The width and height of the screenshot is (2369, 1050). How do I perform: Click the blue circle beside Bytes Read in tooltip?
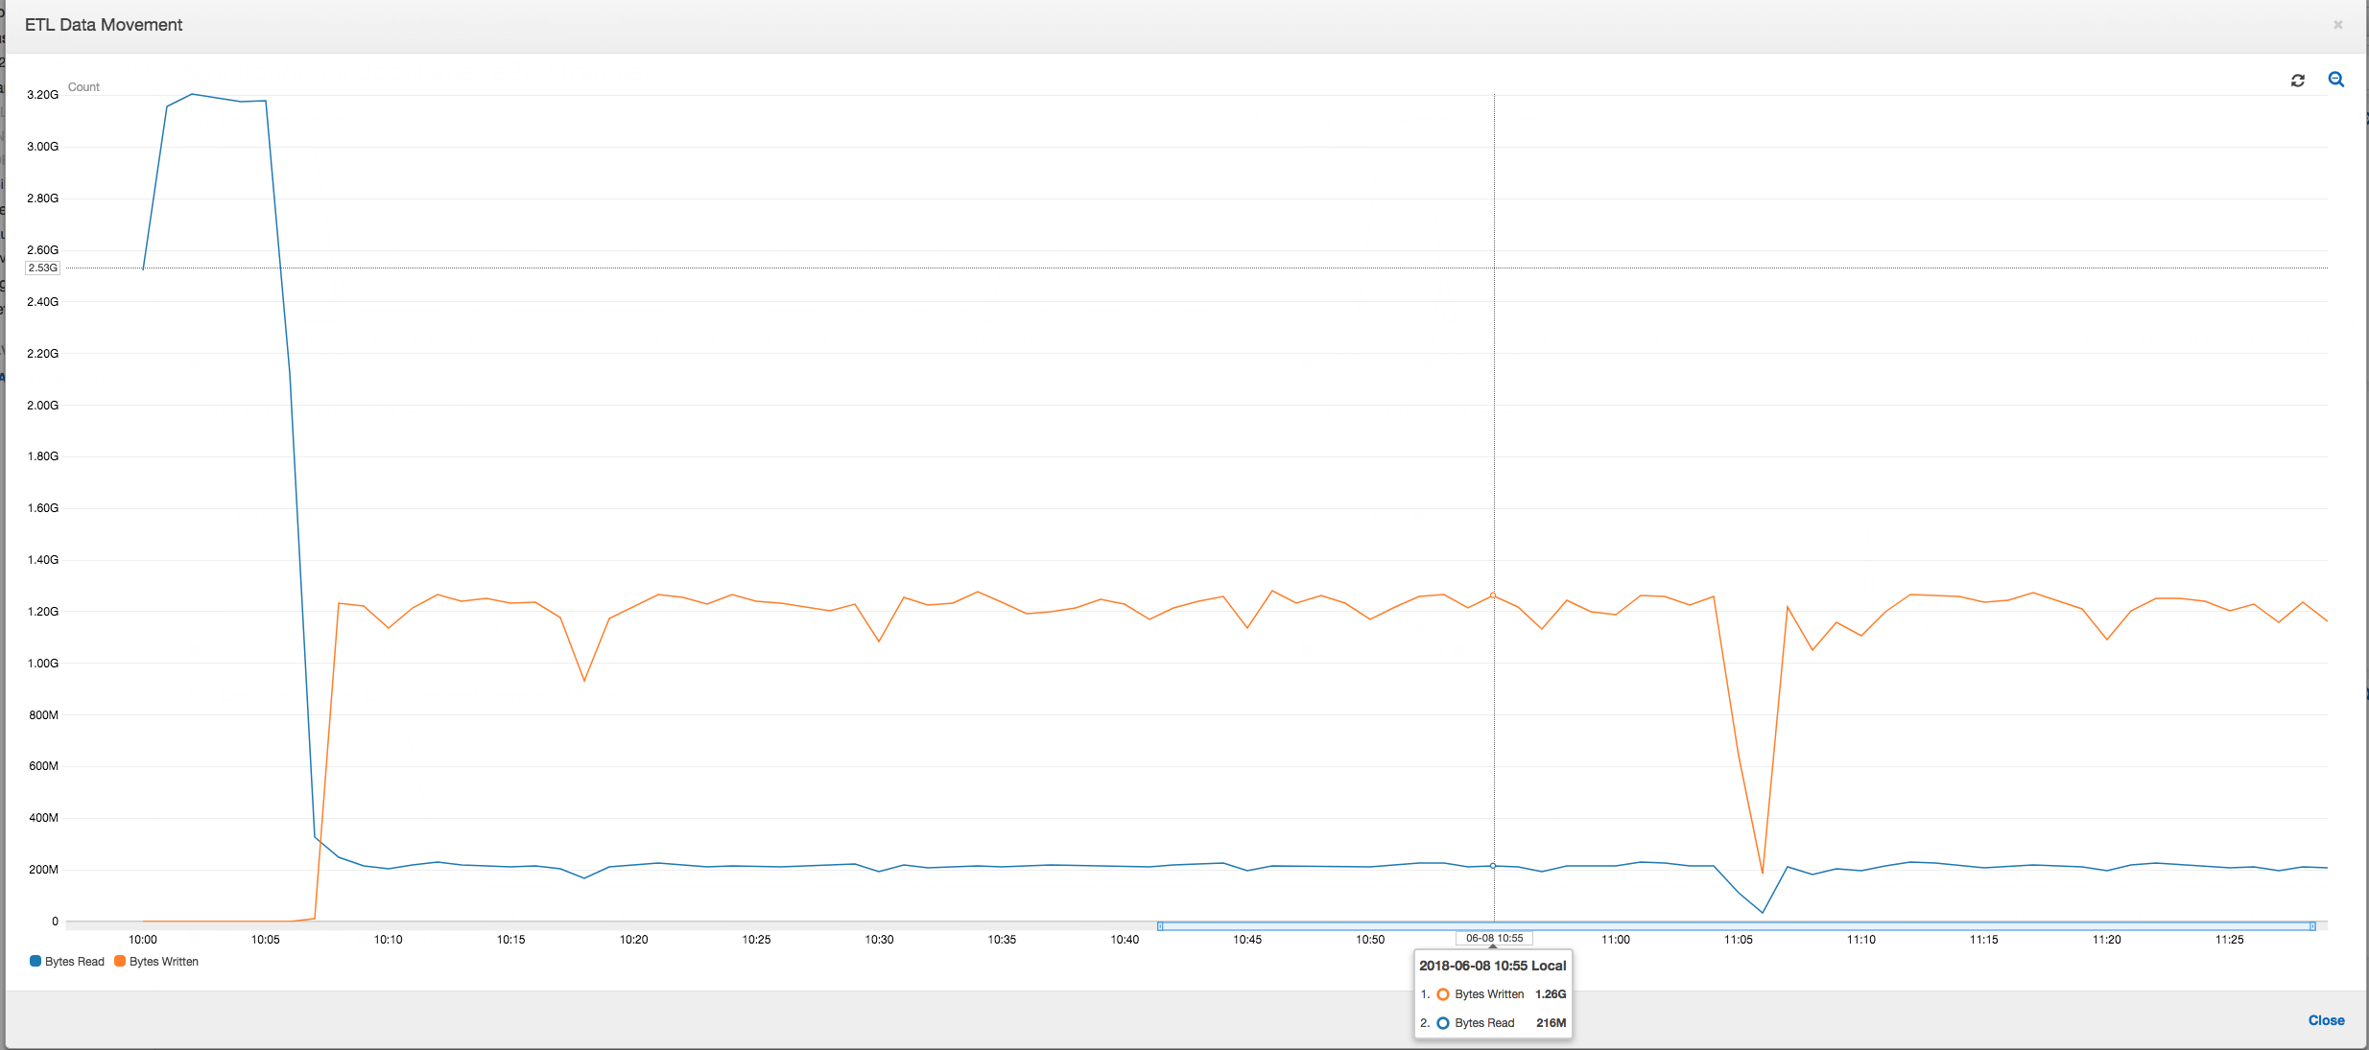tap(1444, 1023)
